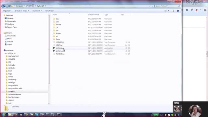Viewport: 208px width, 117px height.
Task: Open the Pictures library
Action: tap(10, 42)
